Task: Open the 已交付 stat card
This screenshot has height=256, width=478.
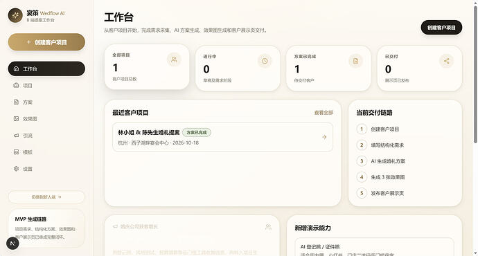Action: tap(420, 68)
